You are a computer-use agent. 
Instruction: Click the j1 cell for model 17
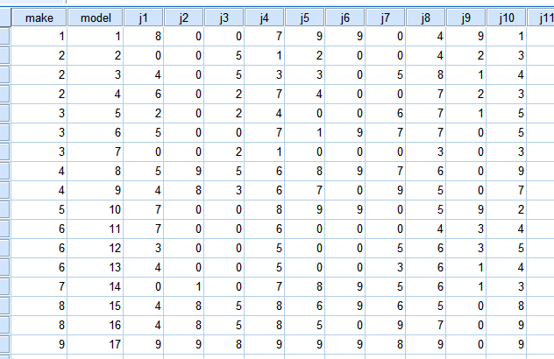(143, 344)
